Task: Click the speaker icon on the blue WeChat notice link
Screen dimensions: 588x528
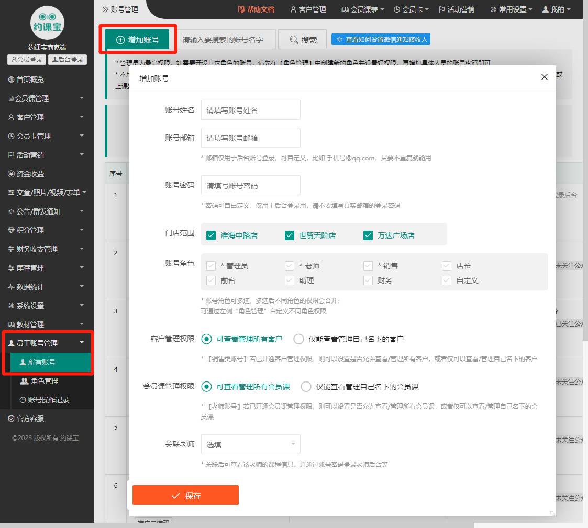Action: 339,39
